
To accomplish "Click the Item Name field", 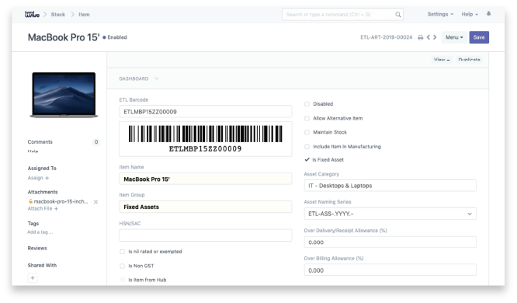I will tap(206, 179).
